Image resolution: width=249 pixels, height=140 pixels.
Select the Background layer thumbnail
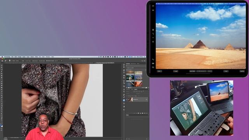tap(130, 100)
